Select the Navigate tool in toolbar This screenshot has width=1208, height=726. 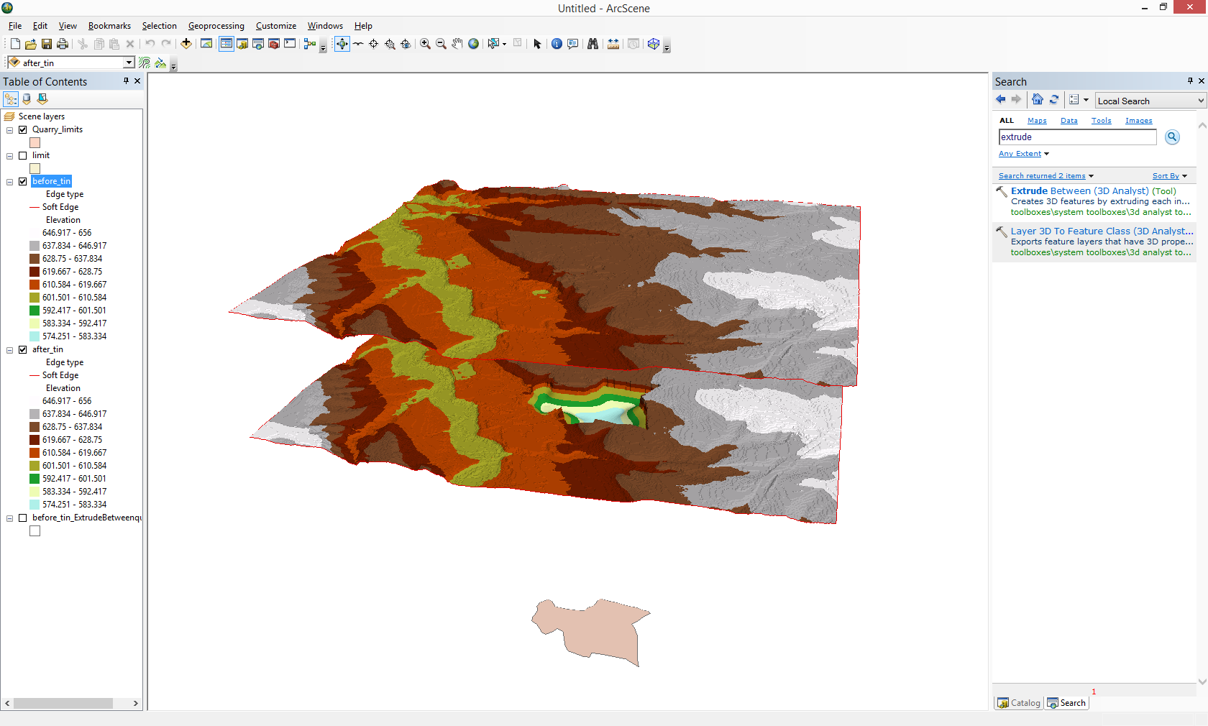(x=342, y=44)
